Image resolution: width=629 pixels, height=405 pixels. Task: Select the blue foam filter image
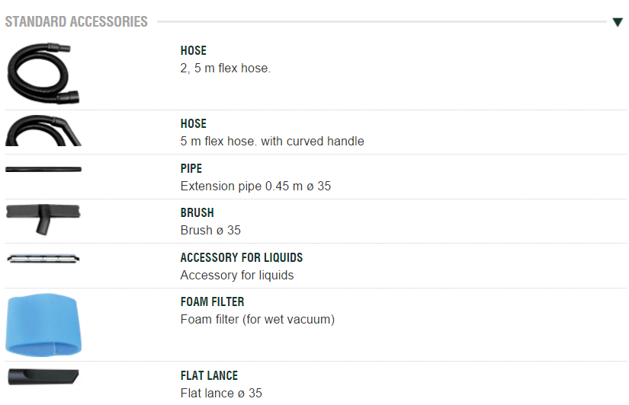click(43, 325)
